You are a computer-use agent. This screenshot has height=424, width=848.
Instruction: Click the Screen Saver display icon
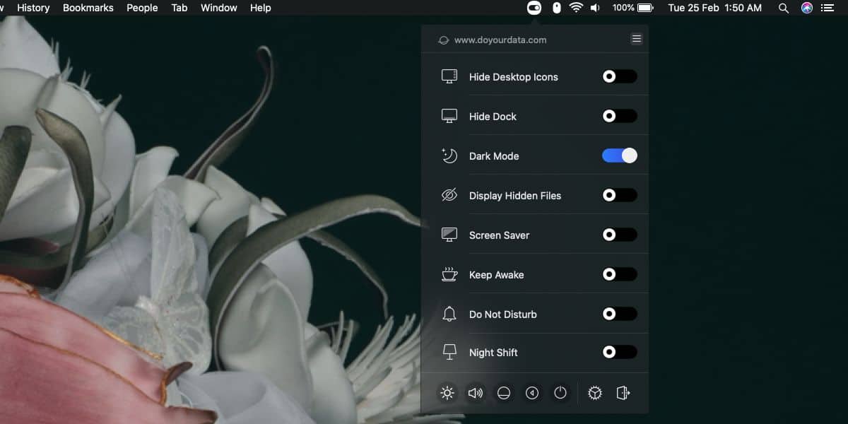click(x=449, y=235)
